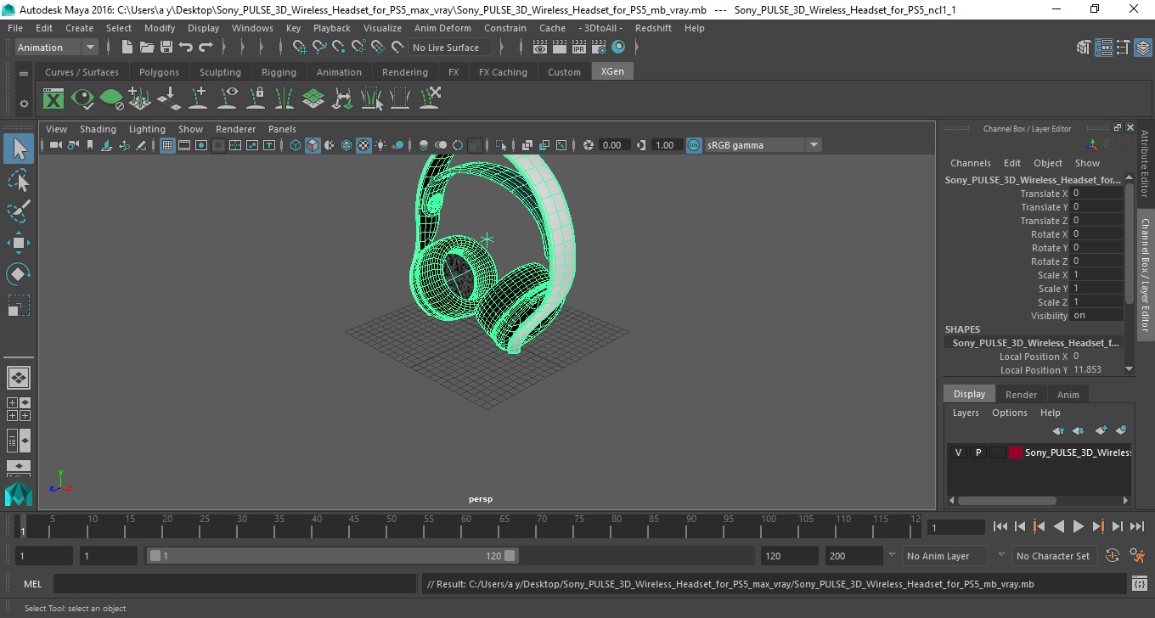Viewport: 1155px width, 618px height.
Task: Switch to the Rigging shelf tab
Action: coord(279,72)
